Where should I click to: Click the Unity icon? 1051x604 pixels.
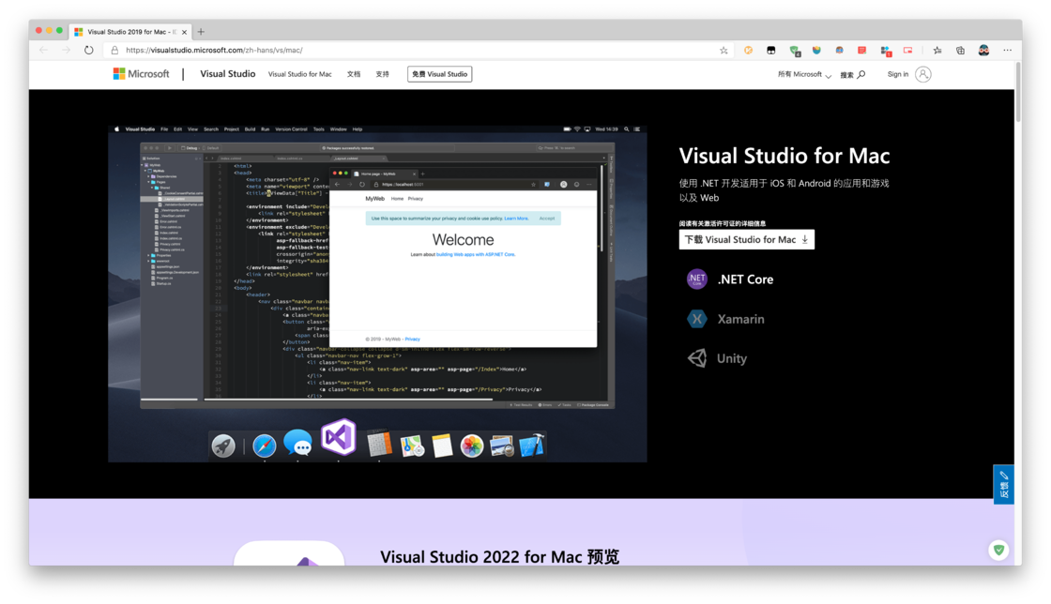(697, 358)
